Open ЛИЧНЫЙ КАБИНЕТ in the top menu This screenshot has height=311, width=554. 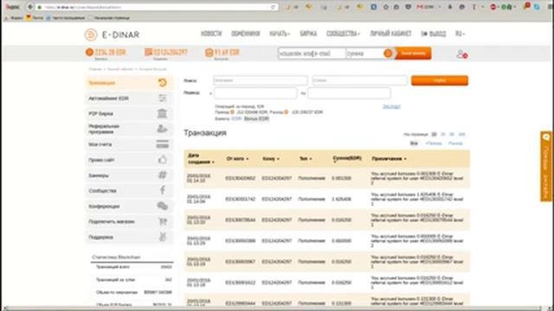tap(390, 34)
